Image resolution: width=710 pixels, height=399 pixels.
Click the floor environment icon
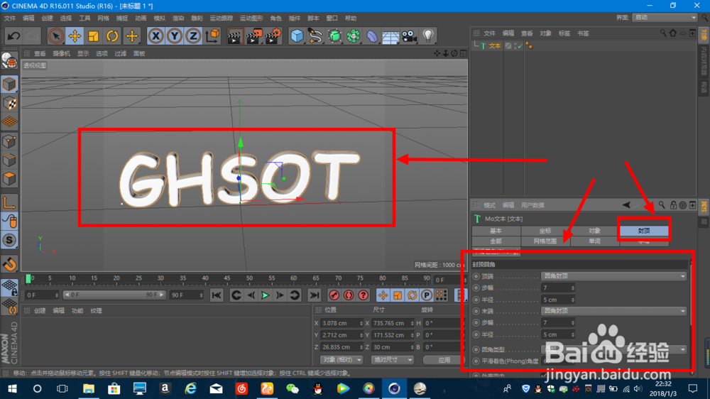[390, 35]
